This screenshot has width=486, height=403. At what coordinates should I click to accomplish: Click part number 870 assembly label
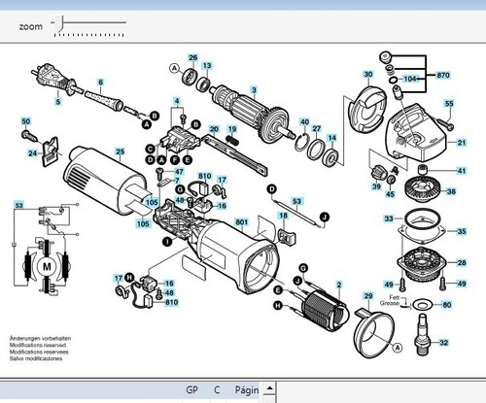[443, 75]
